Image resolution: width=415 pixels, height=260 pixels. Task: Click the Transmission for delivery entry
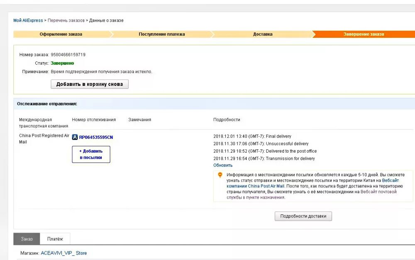pos(264,158)
